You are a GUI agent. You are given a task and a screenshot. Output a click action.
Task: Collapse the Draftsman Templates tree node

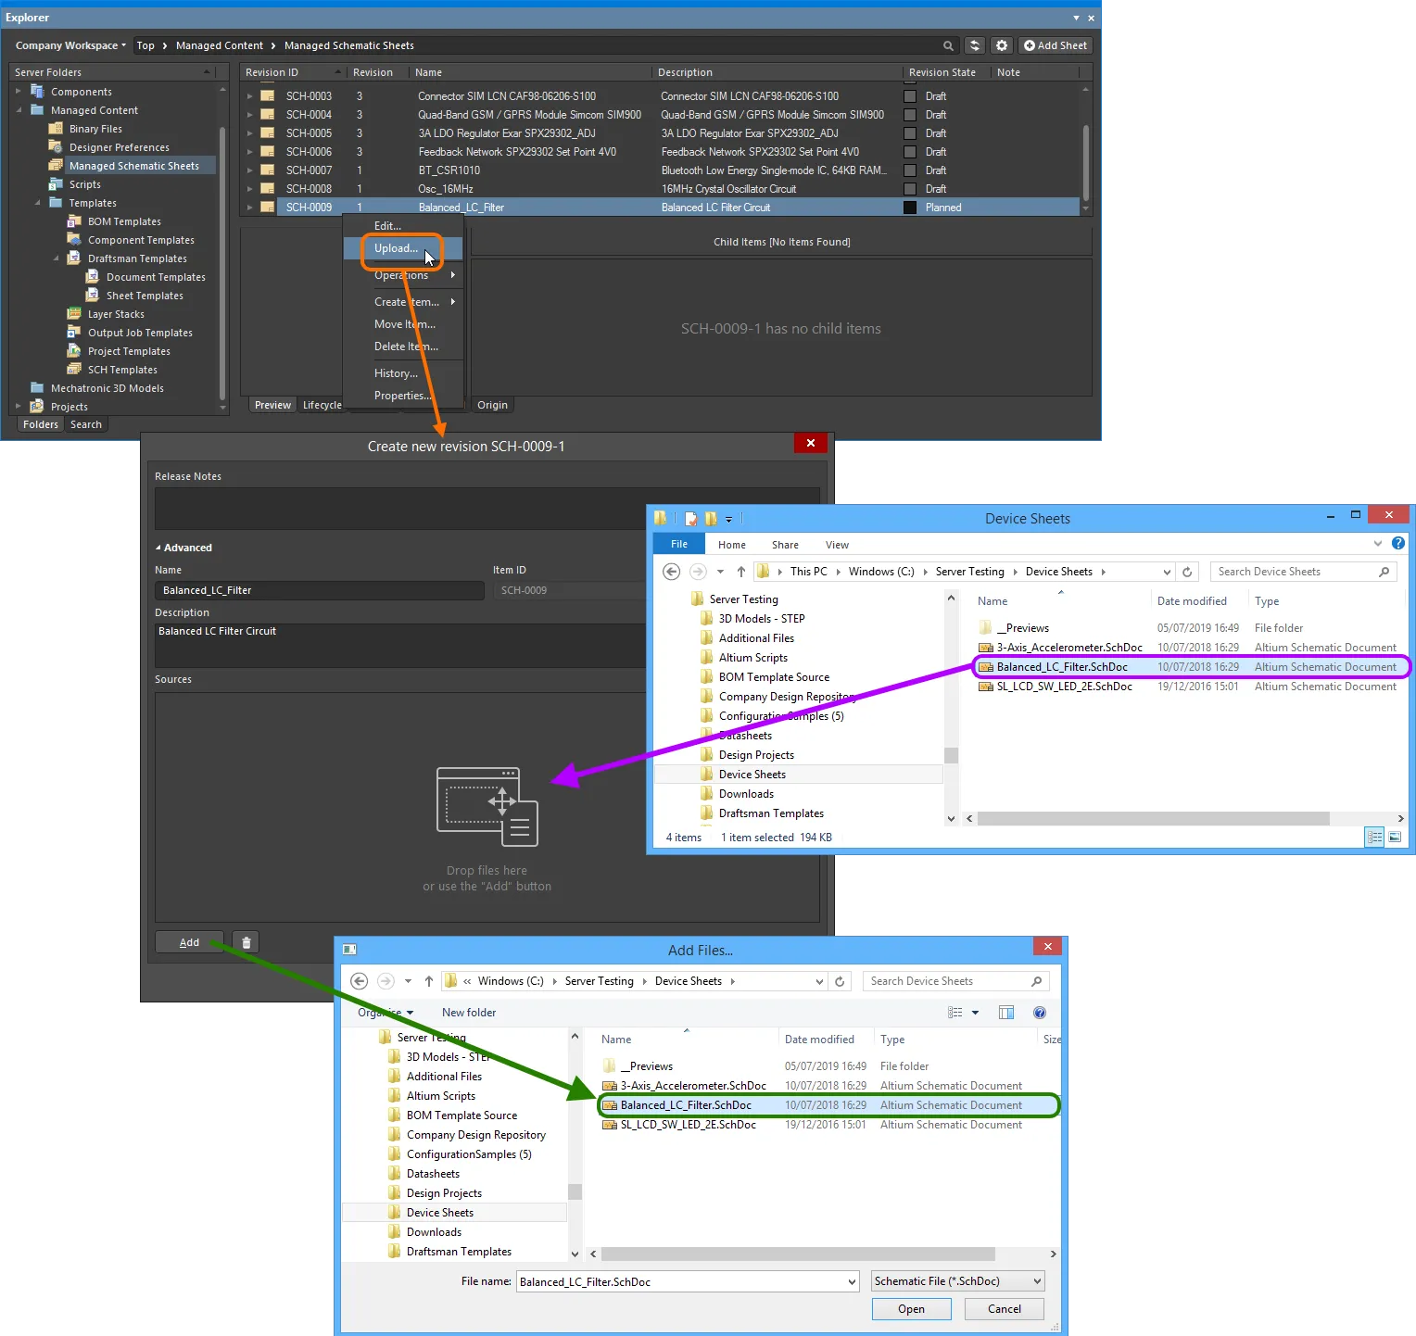(56, 258)
